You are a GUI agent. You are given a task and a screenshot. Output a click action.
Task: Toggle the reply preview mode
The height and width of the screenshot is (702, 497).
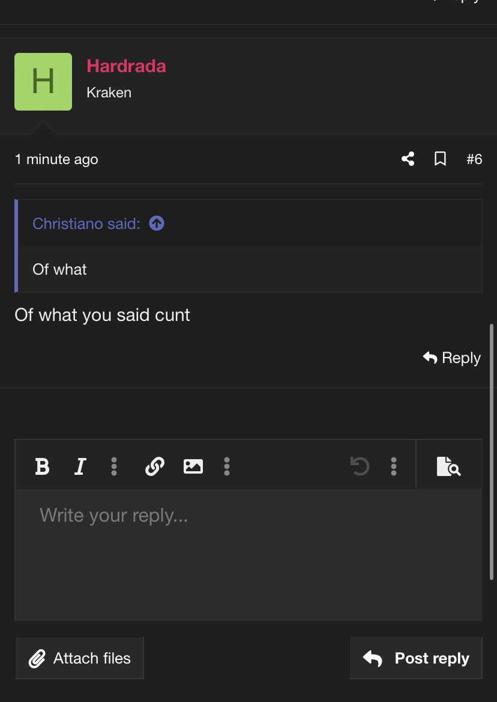pos(449,466)
